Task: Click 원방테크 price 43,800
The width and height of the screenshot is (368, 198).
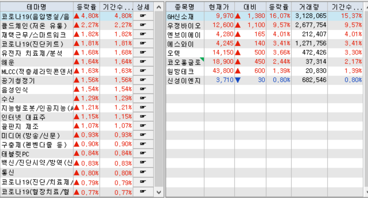Action: click(223, 71)
